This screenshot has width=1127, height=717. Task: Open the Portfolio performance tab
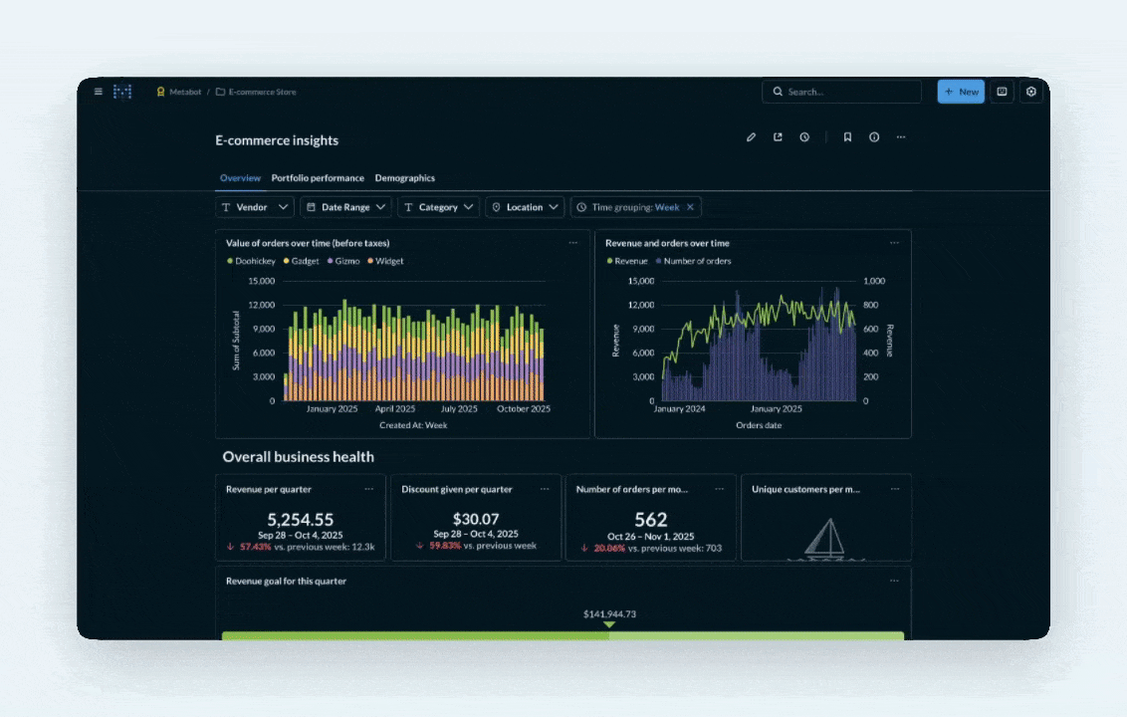pos(318,178)
